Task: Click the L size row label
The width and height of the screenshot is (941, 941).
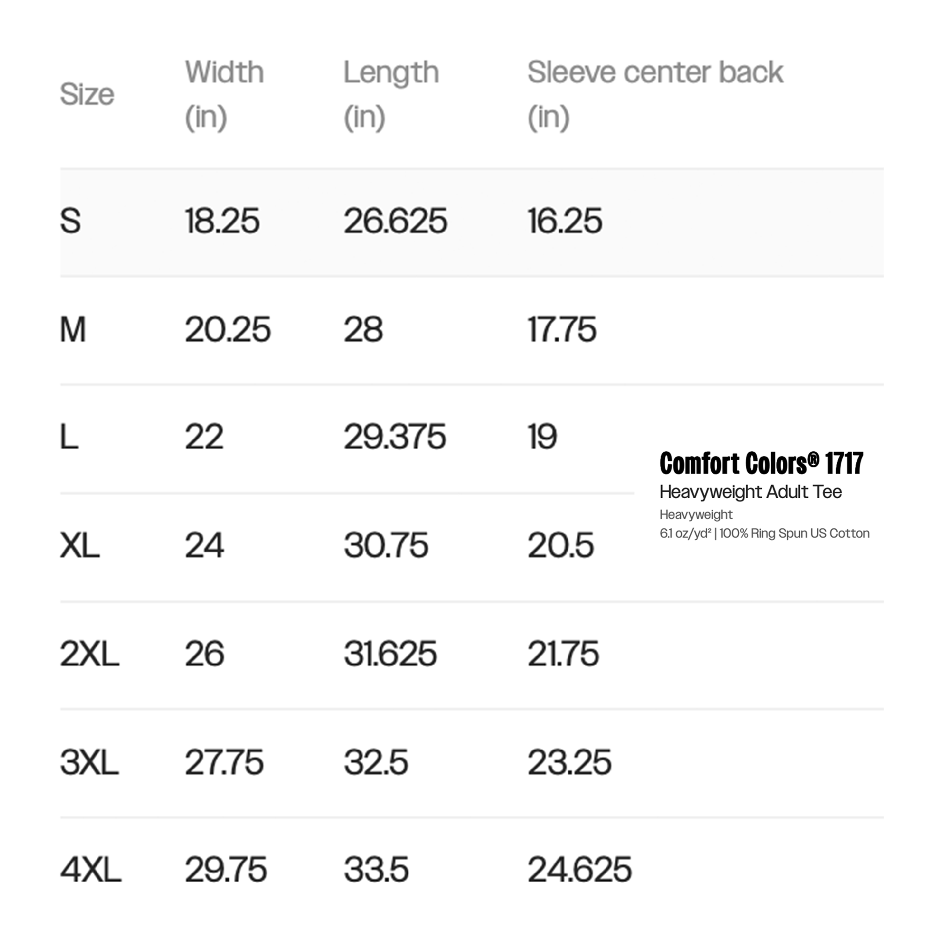Action: [x=69, y=437]
